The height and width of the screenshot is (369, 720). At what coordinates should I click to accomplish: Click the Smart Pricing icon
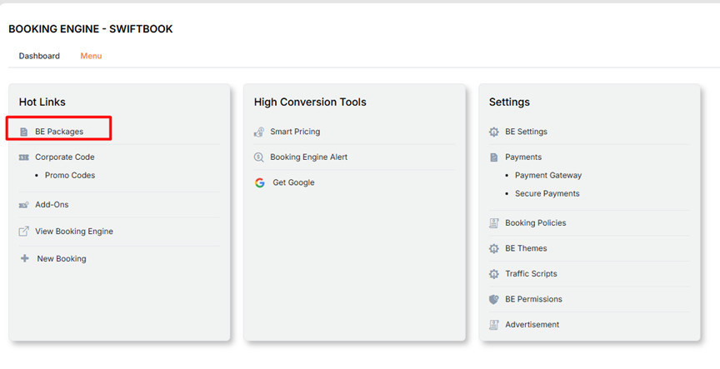(x=259, y=132)
